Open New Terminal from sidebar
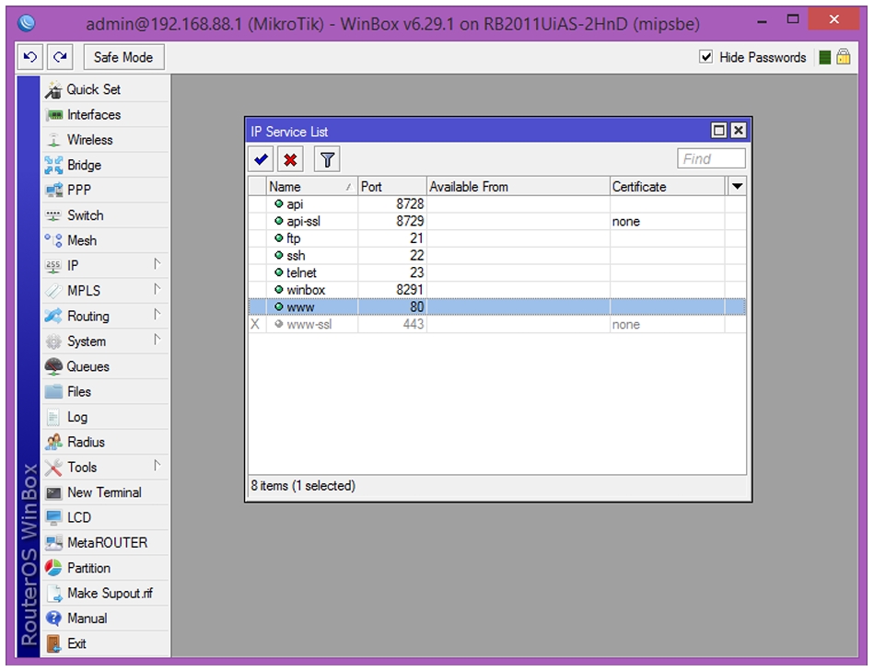The height and width of the screenshot is (671, 874). click(105, 492)
